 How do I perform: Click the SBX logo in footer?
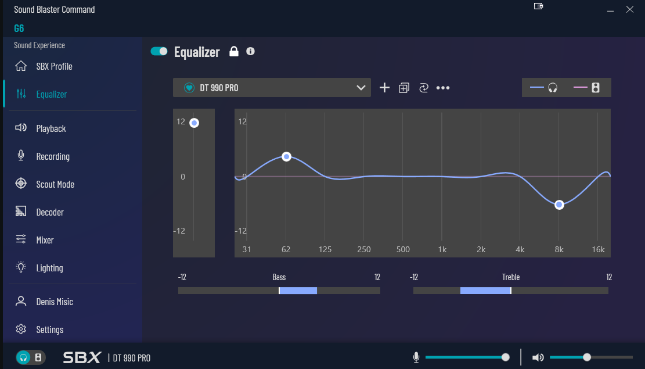tap(82, 357)
